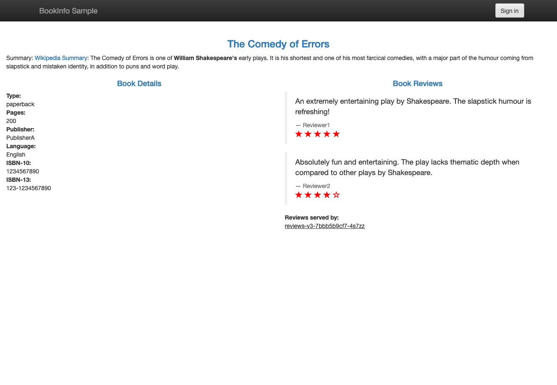557x385 pixels.
Task: Select The Comedy of Errors title
Action: [278, 44]
